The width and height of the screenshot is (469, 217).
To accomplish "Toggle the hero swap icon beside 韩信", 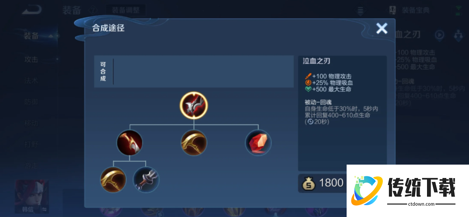I will pos(44,209).
